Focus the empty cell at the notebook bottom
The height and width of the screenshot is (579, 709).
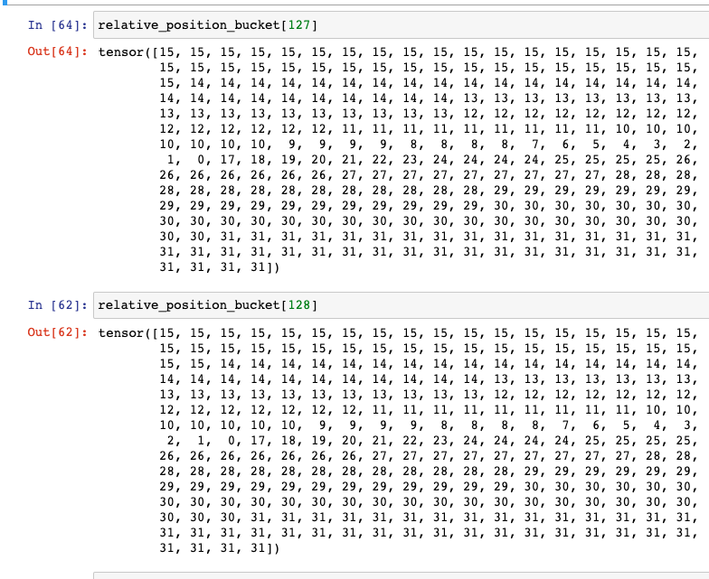click(398, 574)
